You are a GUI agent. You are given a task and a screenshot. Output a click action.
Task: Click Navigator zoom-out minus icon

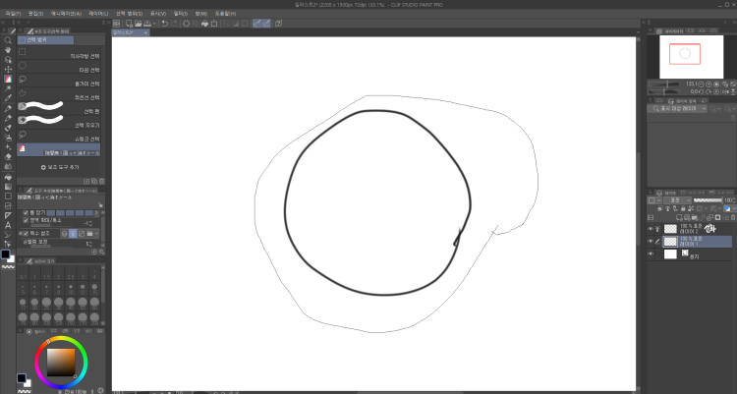point(701,84)
